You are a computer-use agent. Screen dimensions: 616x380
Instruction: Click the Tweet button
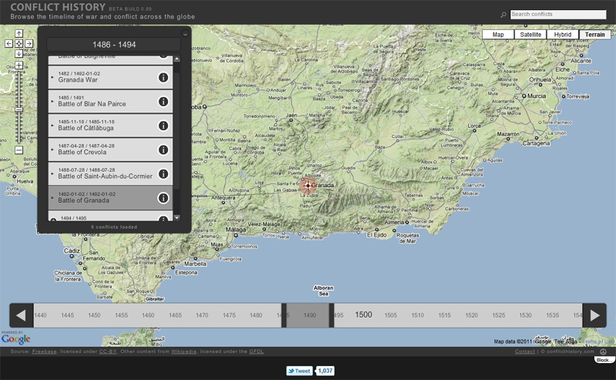pyautogui.click(x=300, y=371)
